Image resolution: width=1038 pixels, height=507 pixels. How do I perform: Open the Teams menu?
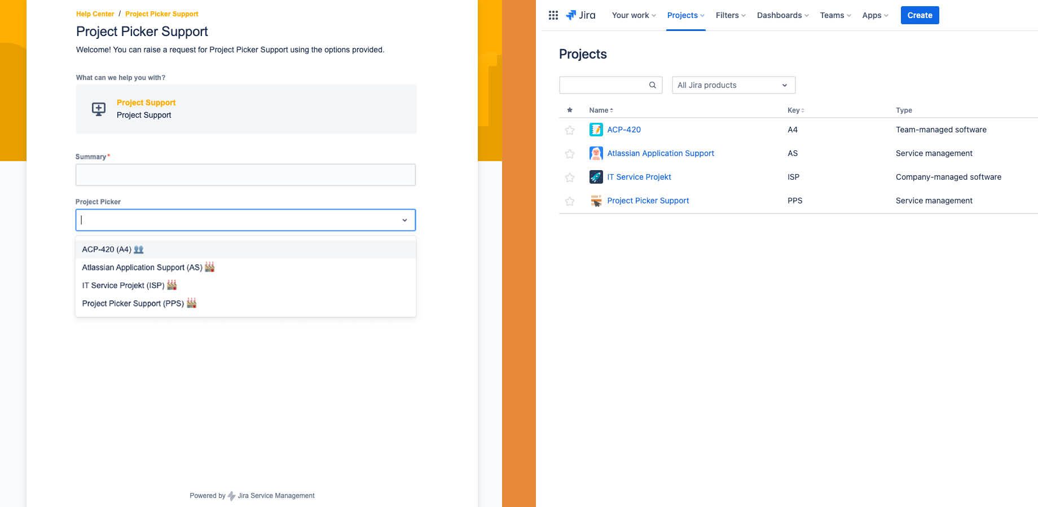pyautogui.click(x=835, y=15)
